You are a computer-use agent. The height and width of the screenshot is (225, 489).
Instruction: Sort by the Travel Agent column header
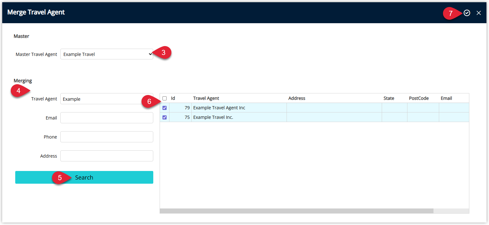tap(239, 98)
